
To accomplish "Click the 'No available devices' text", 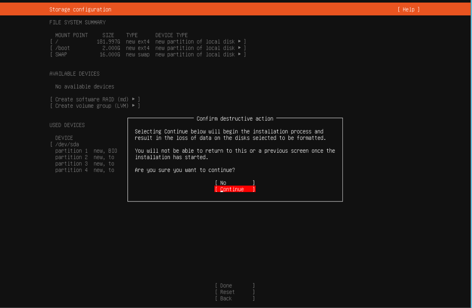I will [x=85, y=86].
